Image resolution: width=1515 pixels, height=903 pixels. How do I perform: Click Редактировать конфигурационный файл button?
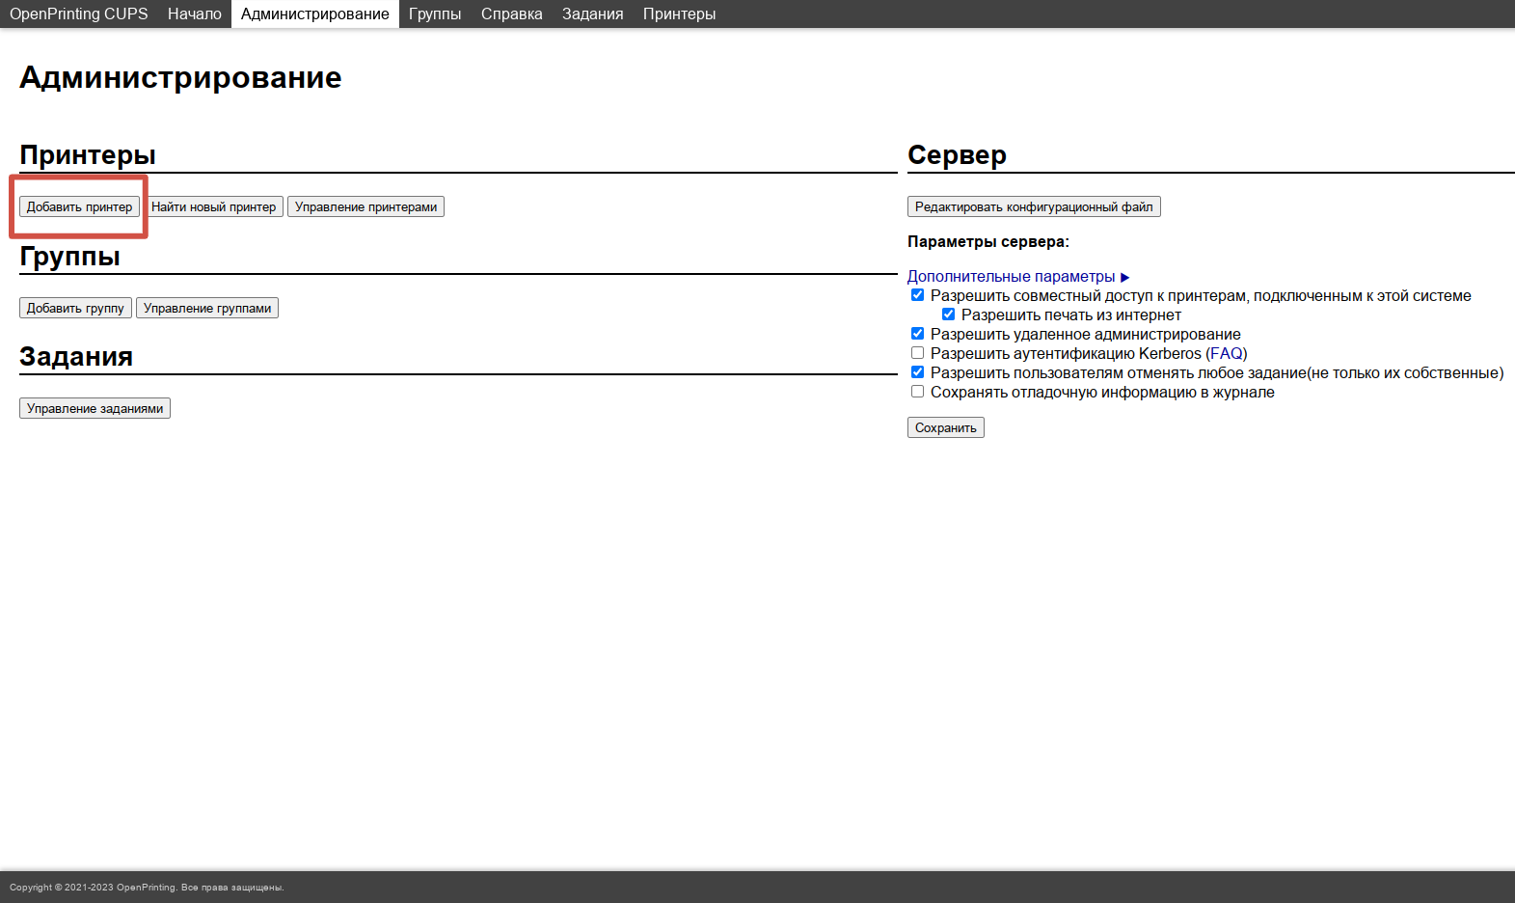click(x=1033, y=206)
